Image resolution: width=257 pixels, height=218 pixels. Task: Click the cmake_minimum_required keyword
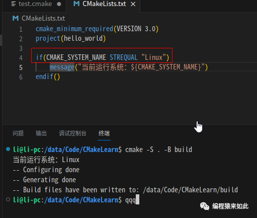tap(74, 29)
